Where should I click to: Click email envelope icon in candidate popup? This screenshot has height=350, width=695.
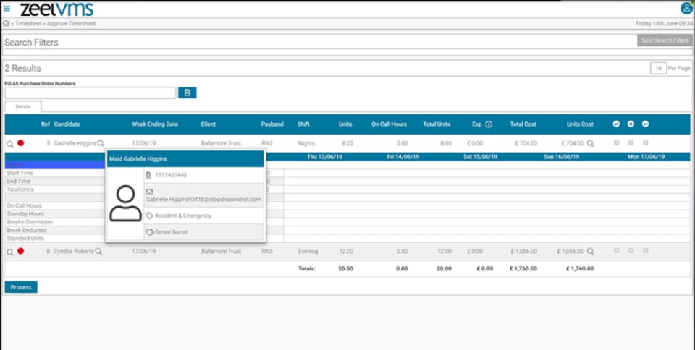[x=149, y=192]
